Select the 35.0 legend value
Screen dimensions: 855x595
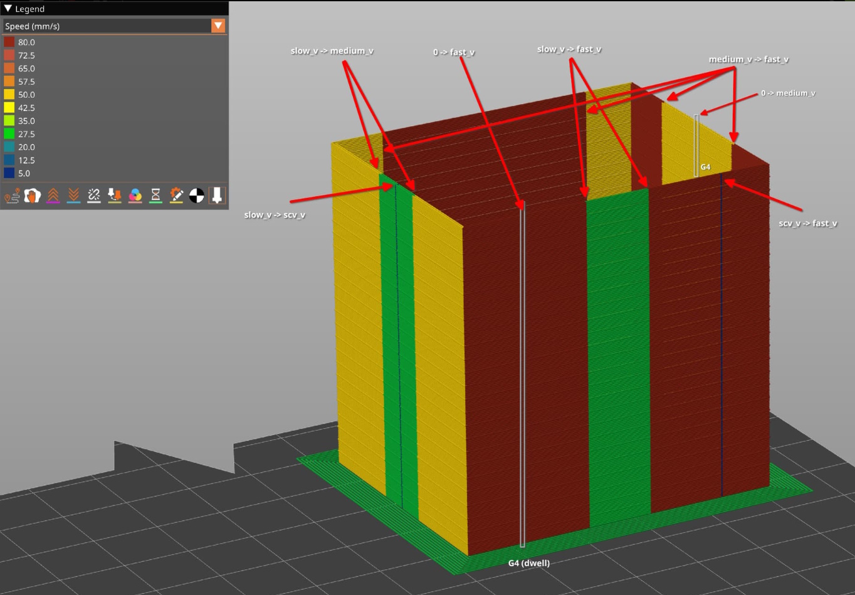26,121
